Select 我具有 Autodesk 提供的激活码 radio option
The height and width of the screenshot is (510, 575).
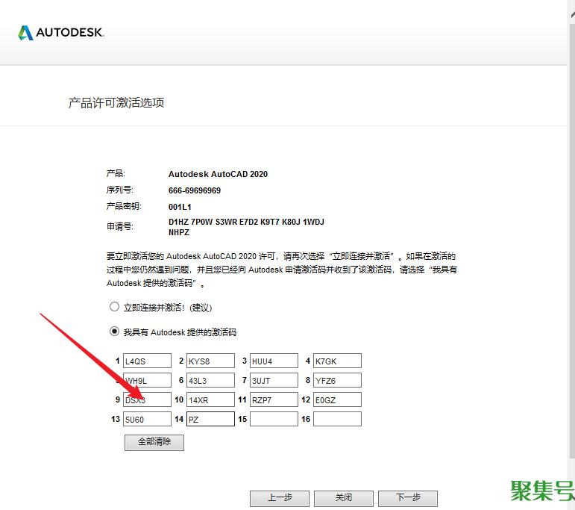(114, 332)
